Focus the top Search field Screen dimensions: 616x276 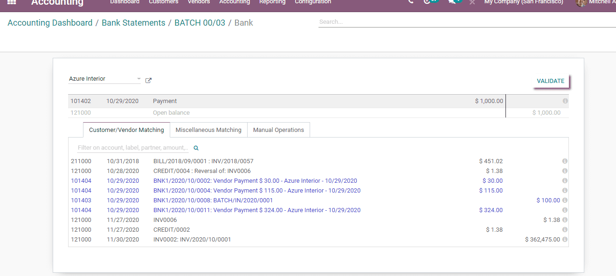(467, 22)
